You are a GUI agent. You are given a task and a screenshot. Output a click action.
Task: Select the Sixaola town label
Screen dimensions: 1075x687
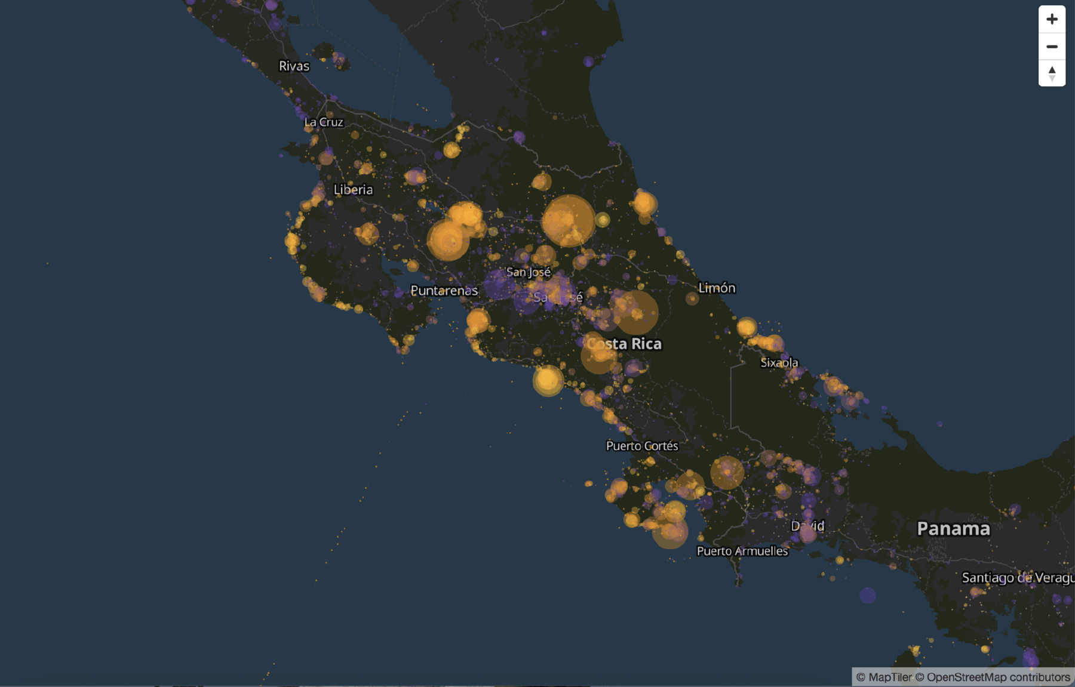coord(779,362)
